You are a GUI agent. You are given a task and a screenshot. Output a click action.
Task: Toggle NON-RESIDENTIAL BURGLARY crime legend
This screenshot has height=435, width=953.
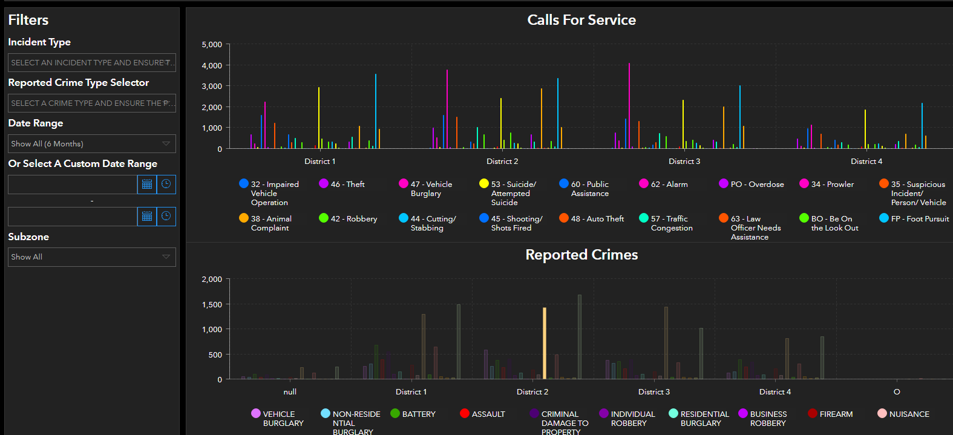[351, 422]
